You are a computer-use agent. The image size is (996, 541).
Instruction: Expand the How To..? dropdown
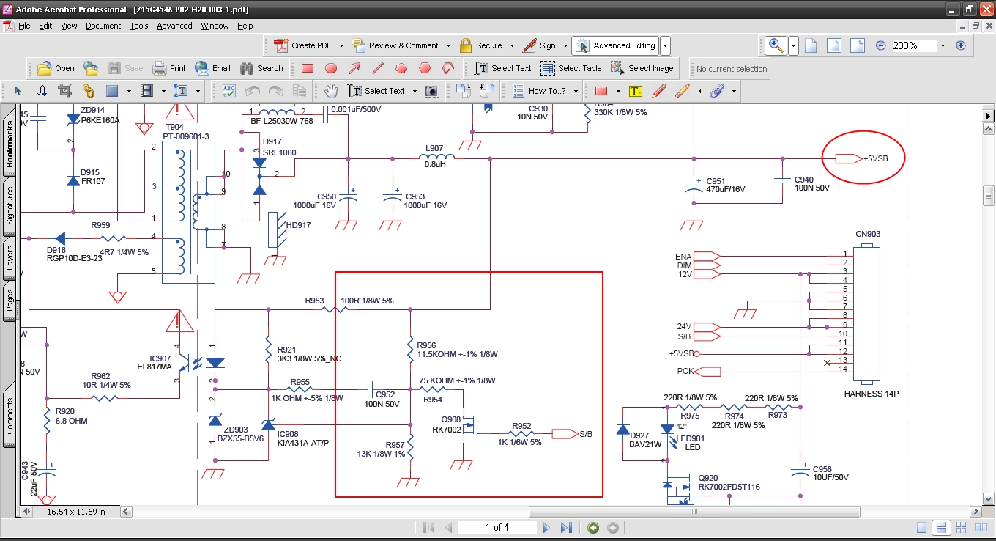576,91
